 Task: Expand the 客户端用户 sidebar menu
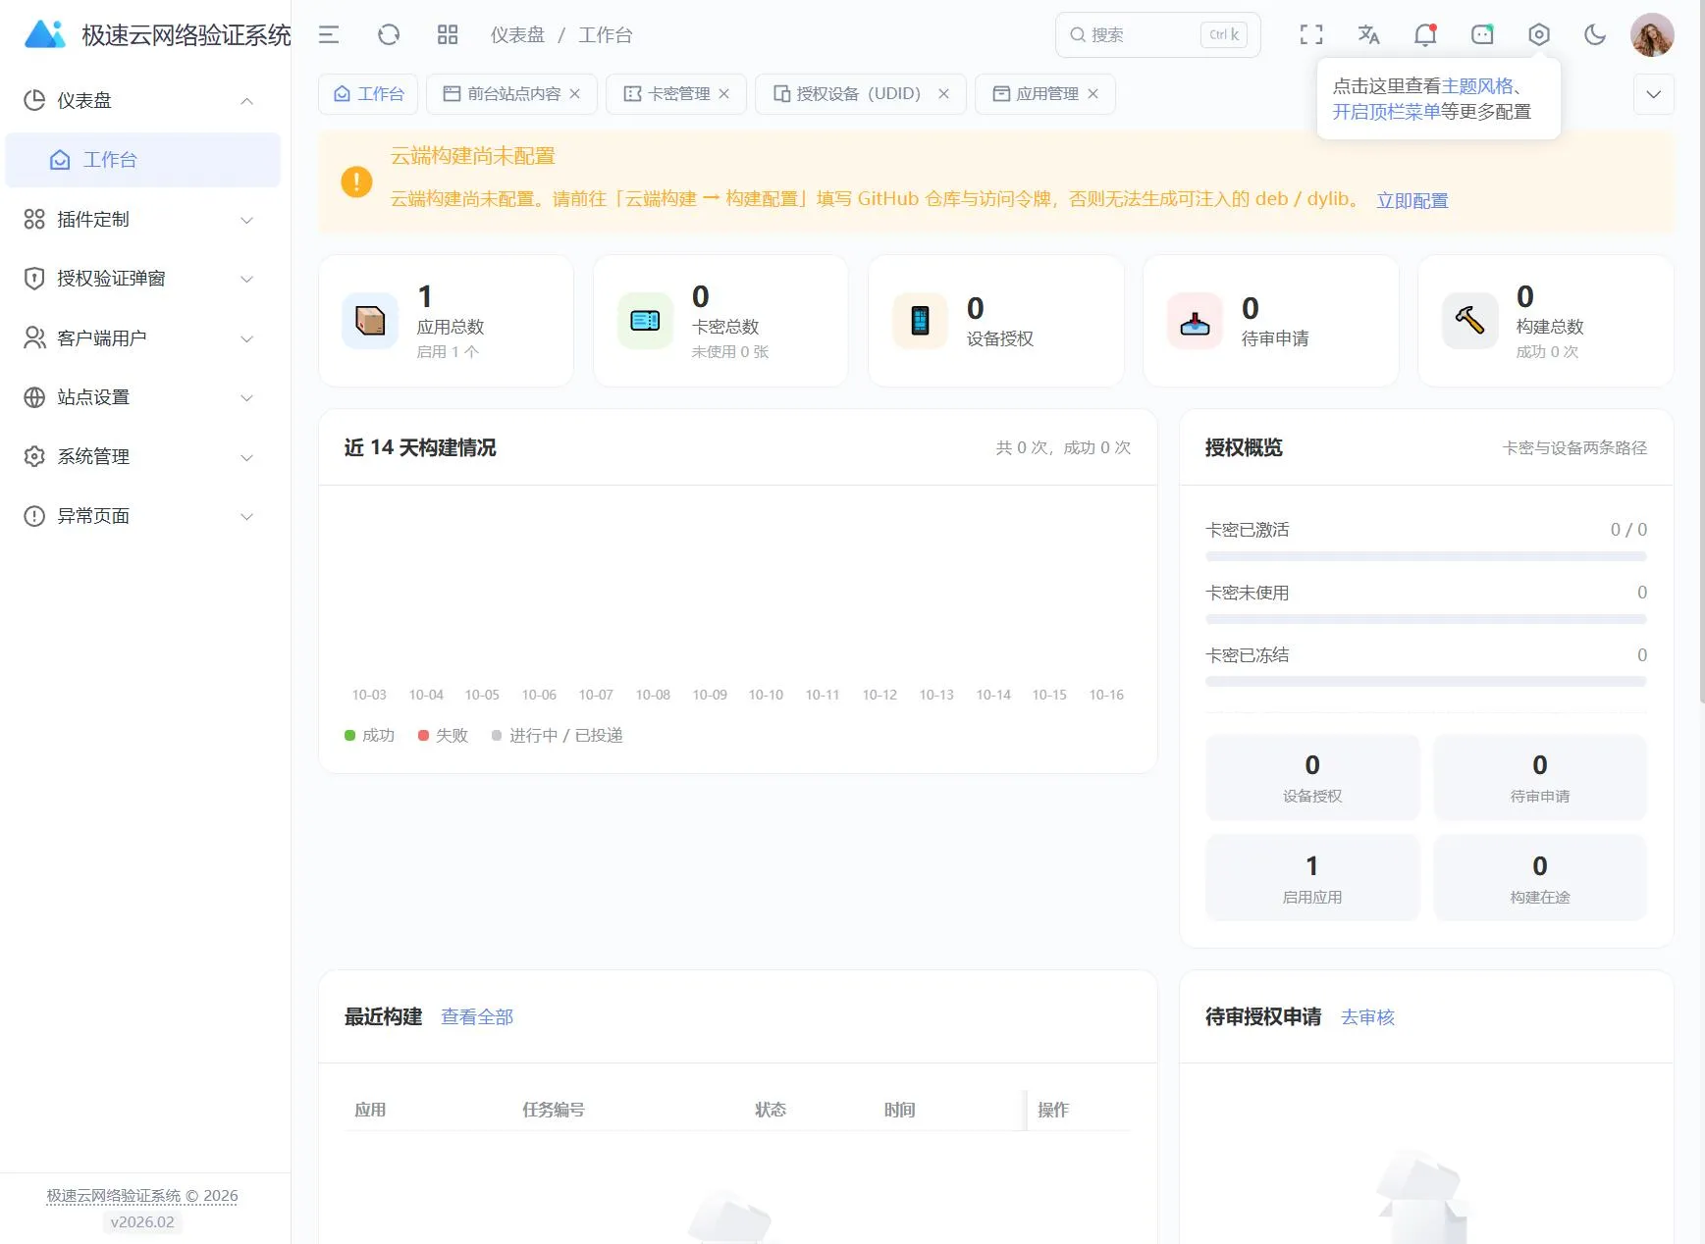pos(142,338)
